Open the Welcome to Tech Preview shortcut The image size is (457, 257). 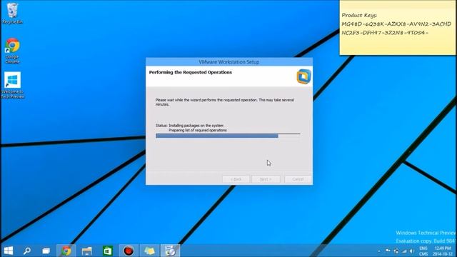13,85
